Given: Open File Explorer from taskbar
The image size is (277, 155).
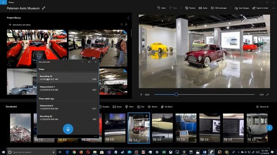Looking at the screenshot, I should pos(95,152).
